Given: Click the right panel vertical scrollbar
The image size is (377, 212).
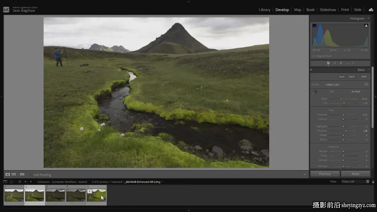Looking at the screenshot, I should [372, 97].
